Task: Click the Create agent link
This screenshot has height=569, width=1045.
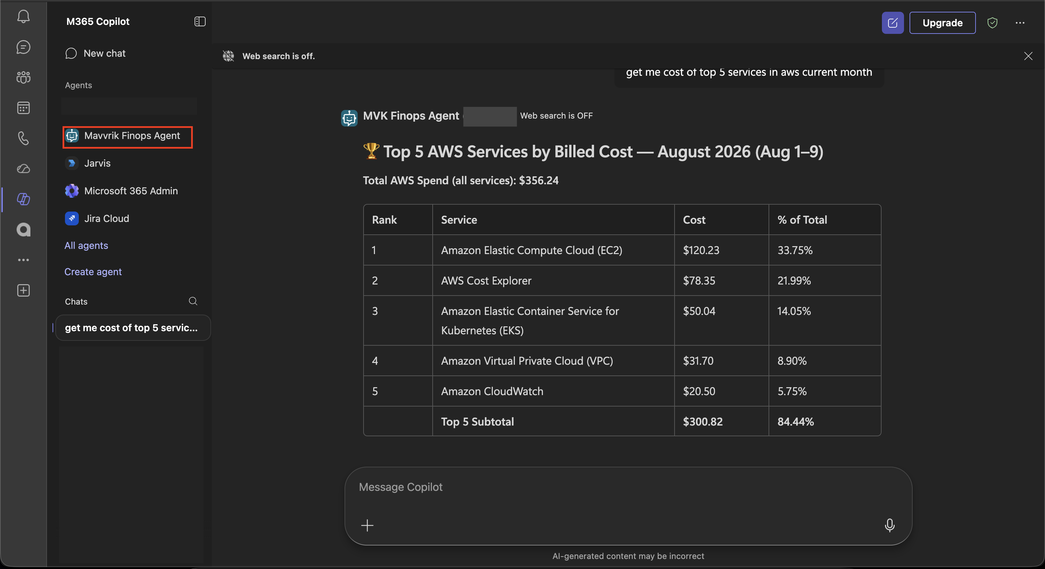Action: (x=93, y=272)
